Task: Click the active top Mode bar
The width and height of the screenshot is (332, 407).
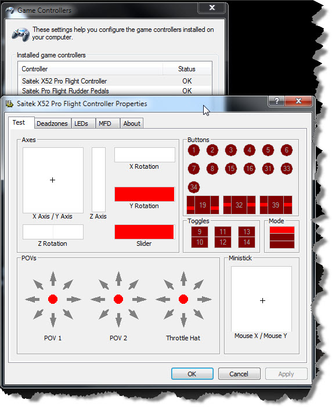Action: coord(282,230)
